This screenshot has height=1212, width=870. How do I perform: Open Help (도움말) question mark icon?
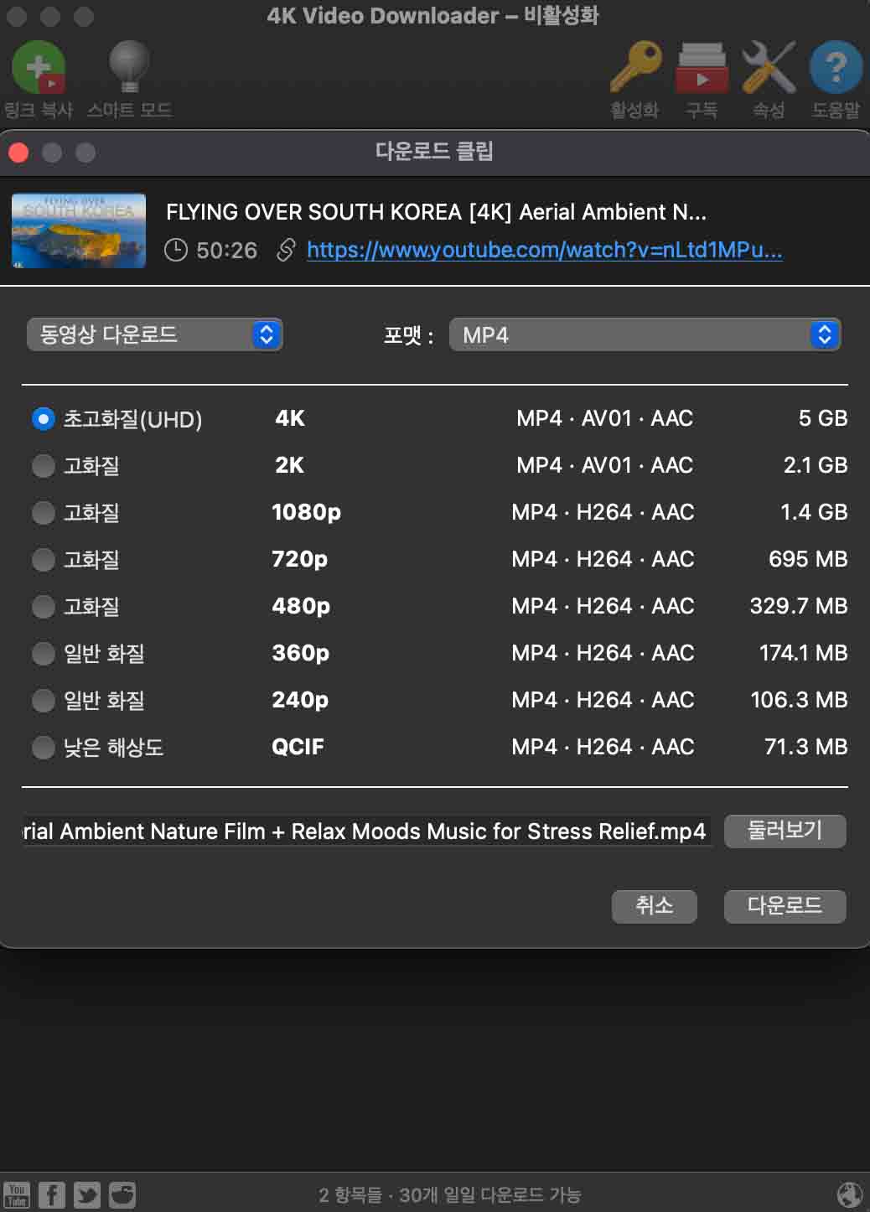tap(836, 67)
